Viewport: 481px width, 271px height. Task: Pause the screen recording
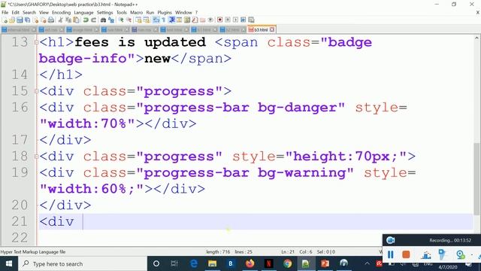[x=390, y=254]
